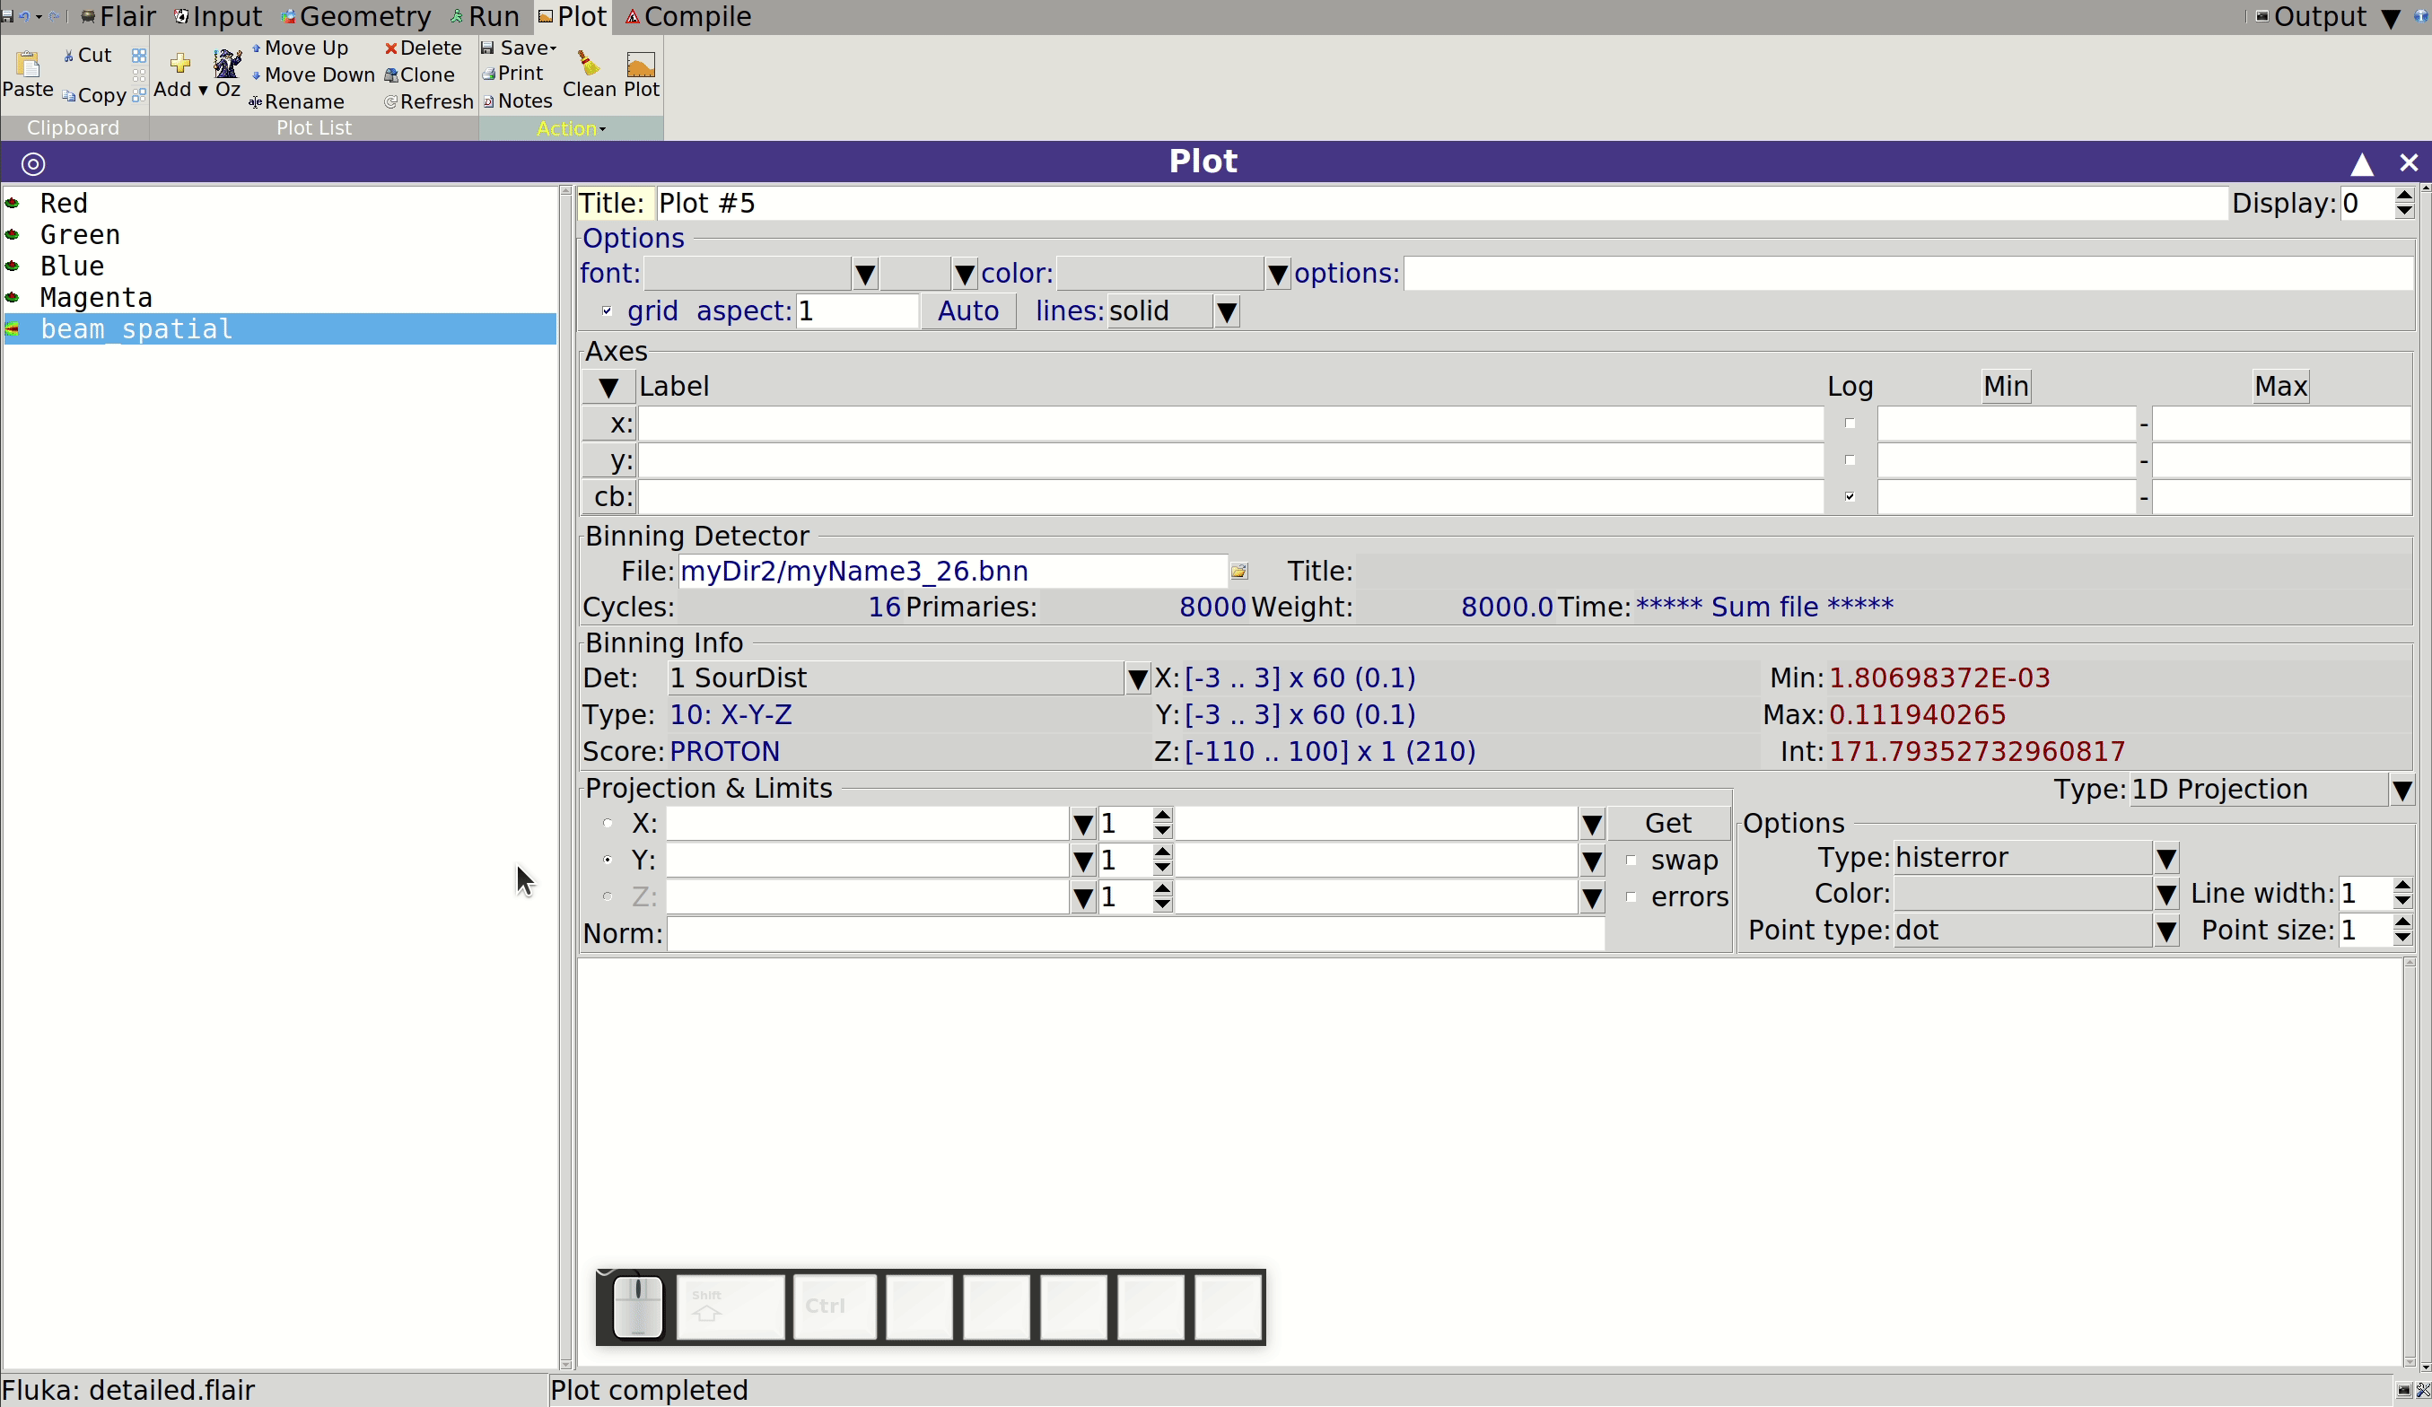Image resolution: width=2432 pixels, height=1407 pixels.
Task: Open the Flair tab
Action: click(x=118, y=16)
